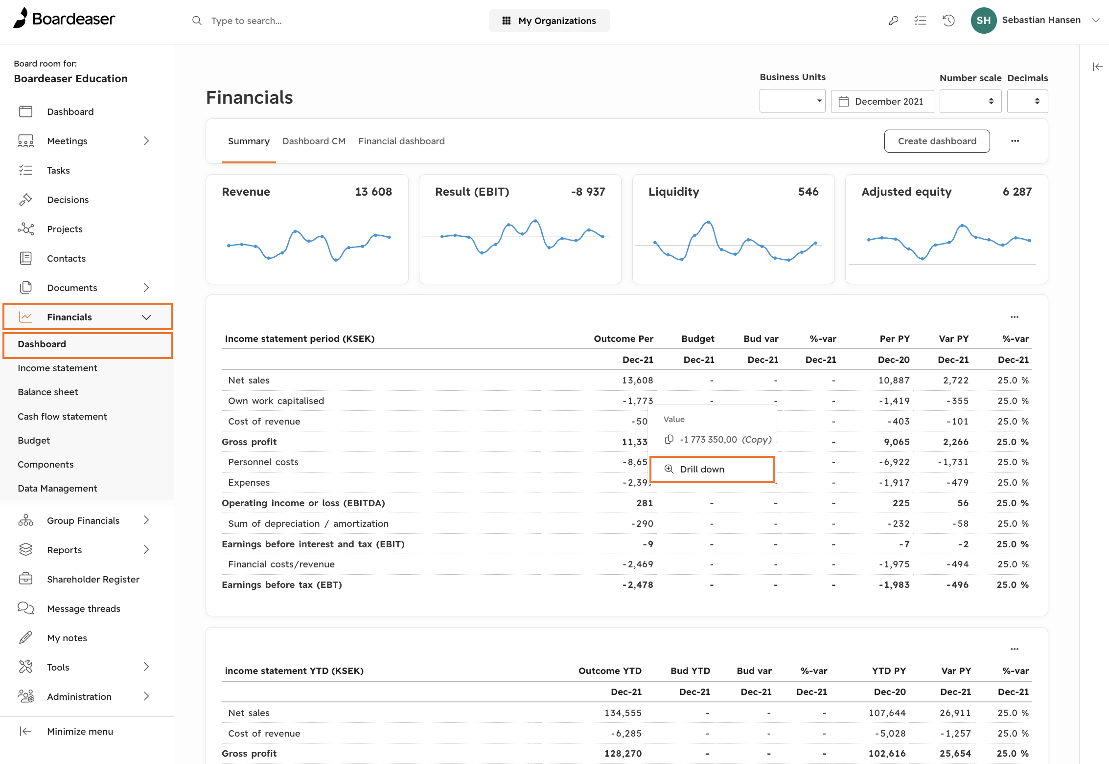
Task: Click the Documents icon in sidebar
Action: click(26, 288)
